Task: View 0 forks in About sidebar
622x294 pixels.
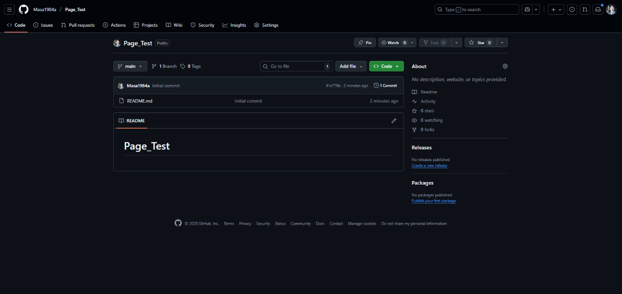Action: tap(423, 130)
